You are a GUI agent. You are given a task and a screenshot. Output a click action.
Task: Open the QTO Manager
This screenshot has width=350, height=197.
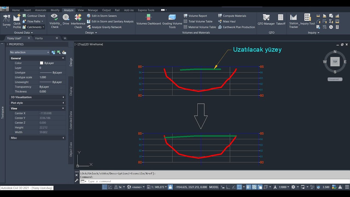click(x=266, y=20)
